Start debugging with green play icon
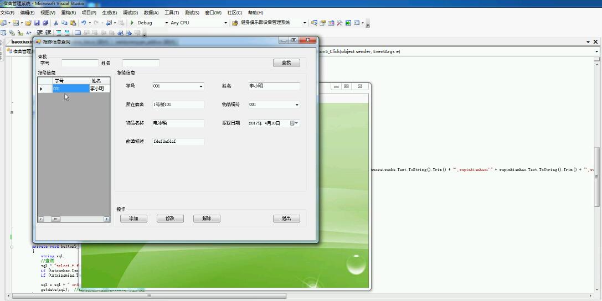 [x=132, y=23]
